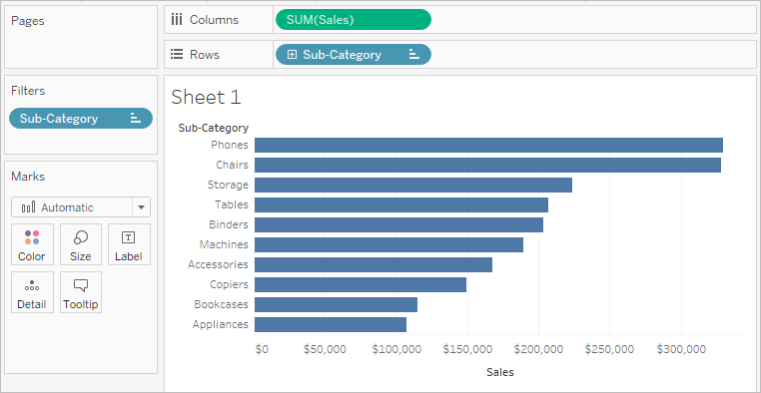Click the $100,000 axis tick label
The width and height of the screenshot is (761, 393).
396,349
